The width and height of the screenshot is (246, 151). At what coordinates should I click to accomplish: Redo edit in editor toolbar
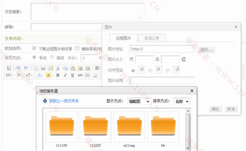coord(26,68)
